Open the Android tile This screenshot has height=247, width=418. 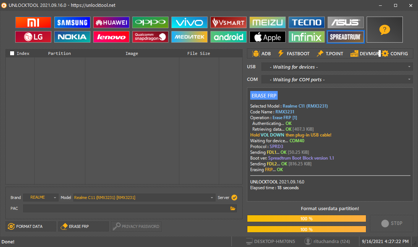(229, 37)
